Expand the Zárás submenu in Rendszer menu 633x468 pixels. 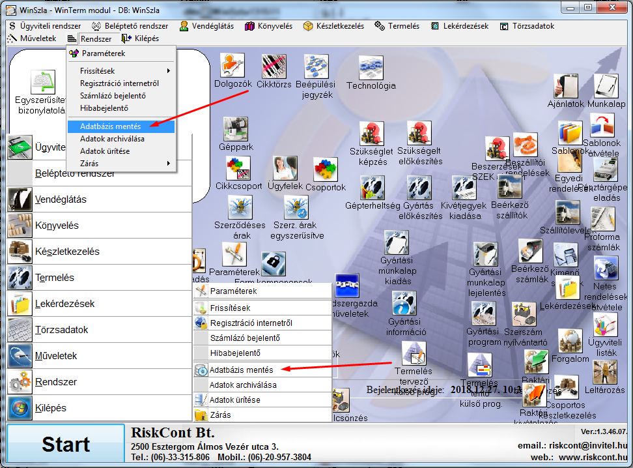coord(120,163)
